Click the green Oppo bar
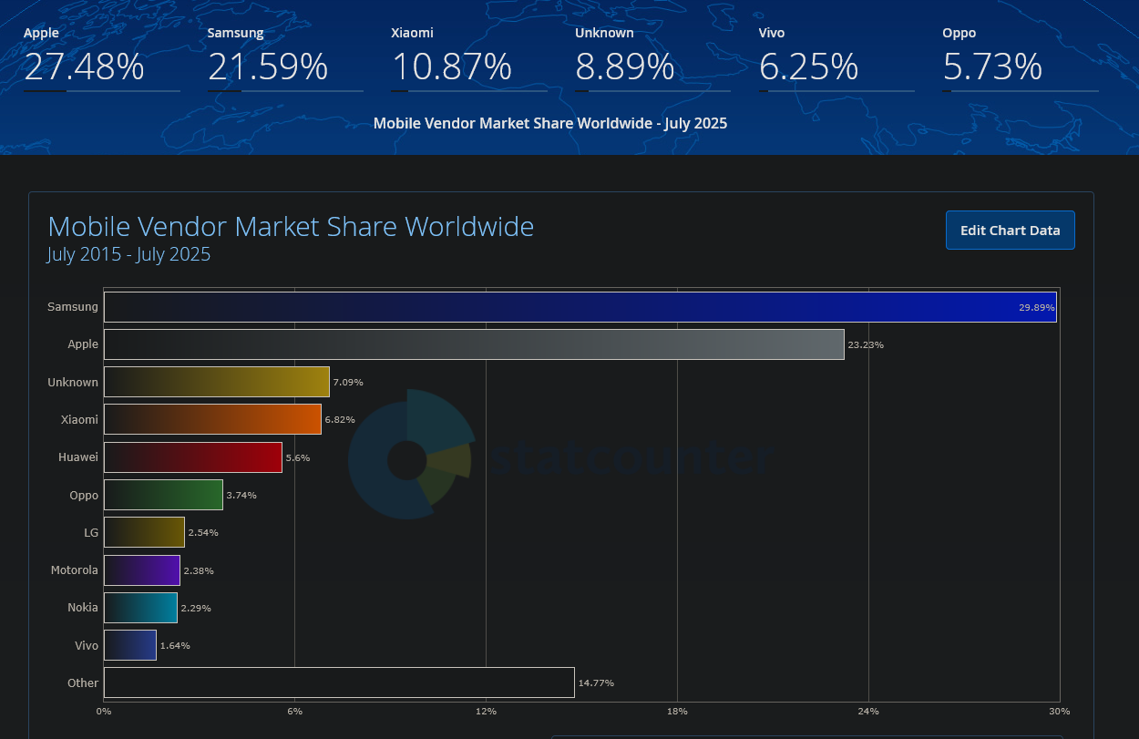 [163, 495]
